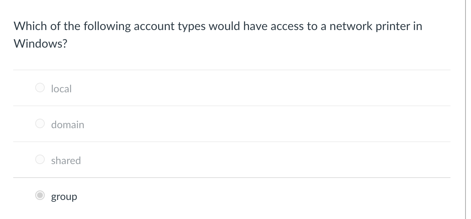Click the answer label 'domain'
The height and width of the screenshot is (219, 471).
click(x=67, y=124)
